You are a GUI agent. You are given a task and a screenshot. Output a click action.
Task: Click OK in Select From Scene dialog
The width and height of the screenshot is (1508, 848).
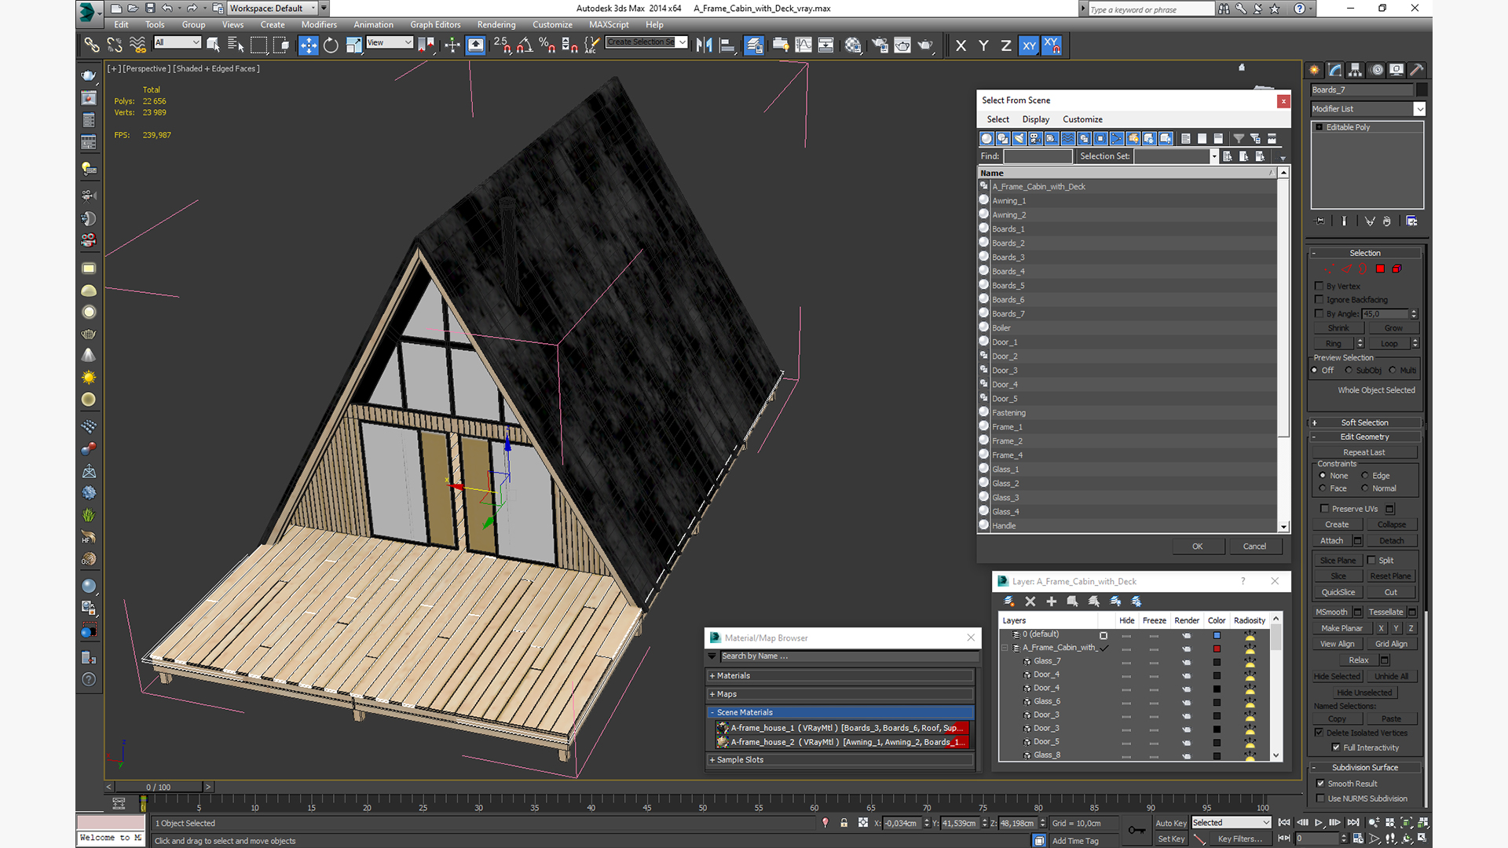(x=1197, y=546)
